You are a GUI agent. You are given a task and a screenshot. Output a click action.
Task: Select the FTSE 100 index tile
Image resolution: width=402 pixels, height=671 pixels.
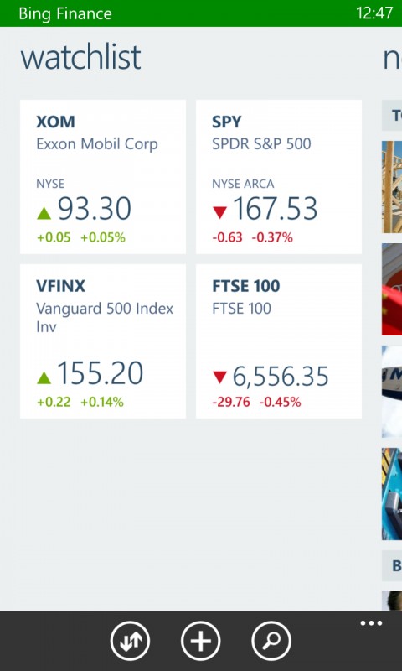pyautogui.click(x=279, y=341)
